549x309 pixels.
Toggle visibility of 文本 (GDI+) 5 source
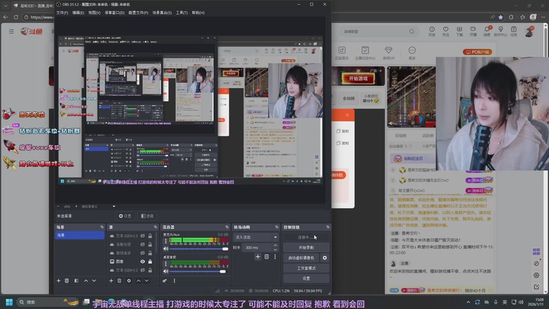tap(143, 236)
